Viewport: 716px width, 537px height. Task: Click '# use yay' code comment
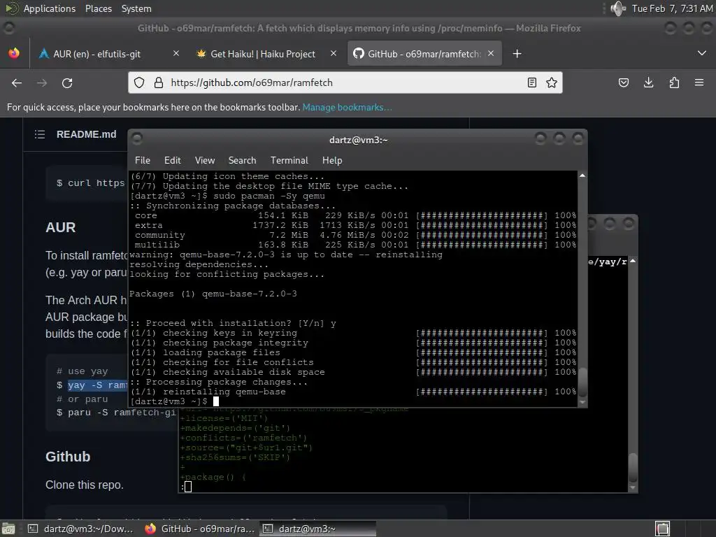tap(83, 371)
